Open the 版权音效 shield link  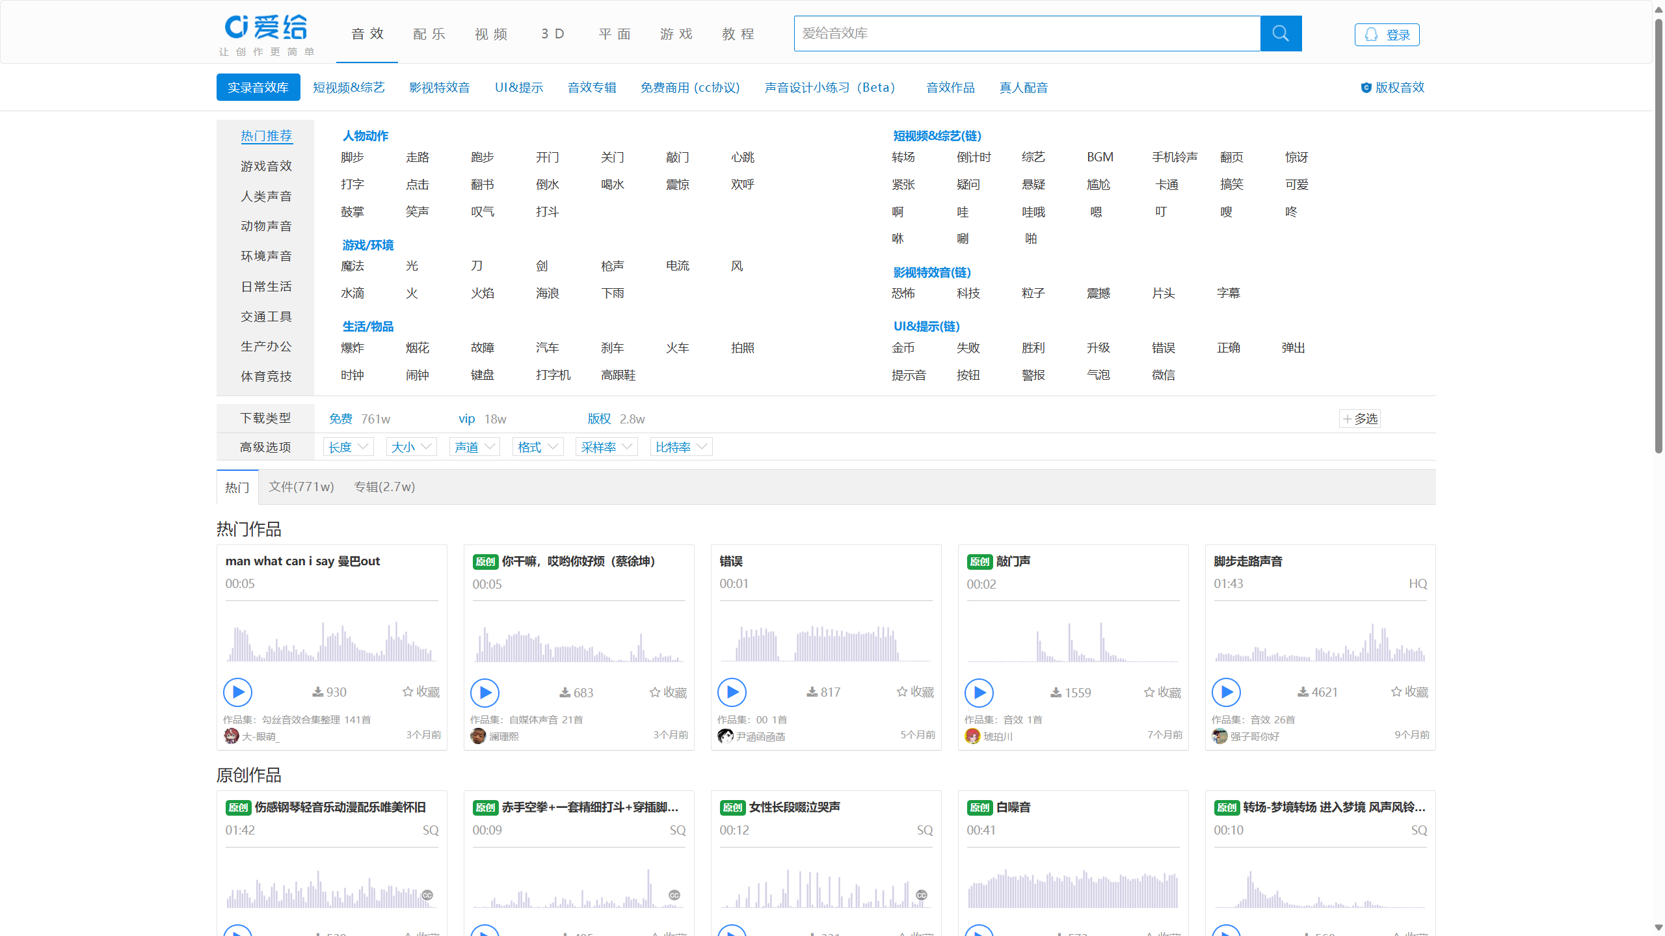pos(1392,87)
